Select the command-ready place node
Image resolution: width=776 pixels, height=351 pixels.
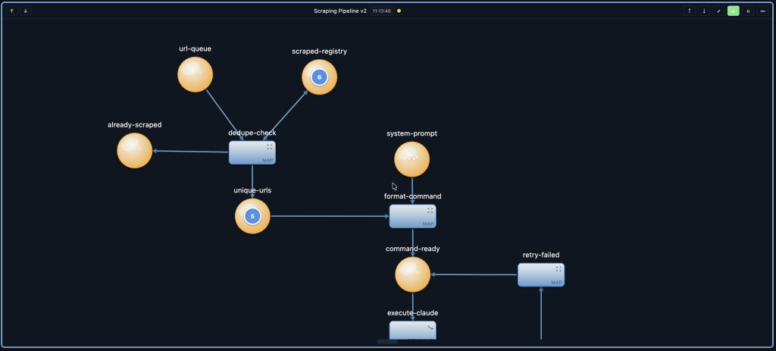tap(412, 274)
